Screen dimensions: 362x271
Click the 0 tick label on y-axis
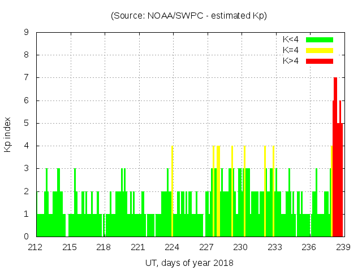[x=27, y=237]
